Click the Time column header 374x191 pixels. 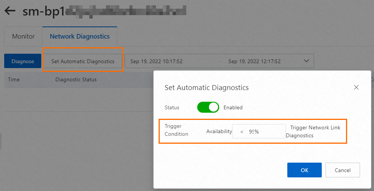point(14,80)
